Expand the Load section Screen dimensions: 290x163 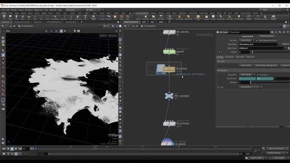pos(218,87)
